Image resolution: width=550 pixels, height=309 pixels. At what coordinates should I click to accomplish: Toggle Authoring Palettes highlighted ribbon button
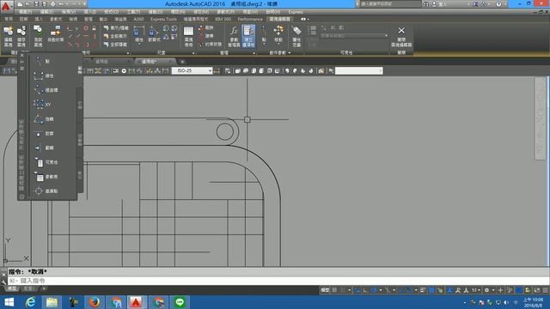[248, 36]
